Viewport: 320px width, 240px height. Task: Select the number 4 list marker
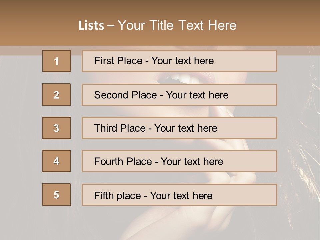[x=56, y=161]
